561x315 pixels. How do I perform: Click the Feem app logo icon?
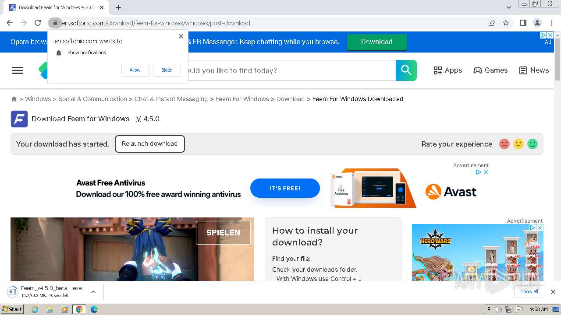pyautogui.click(x=19, y=119)
